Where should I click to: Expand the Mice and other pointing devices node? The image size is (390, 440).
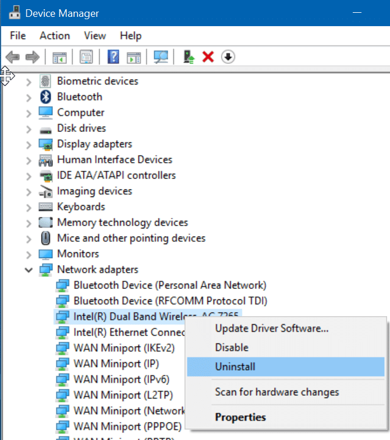point(29,239)
